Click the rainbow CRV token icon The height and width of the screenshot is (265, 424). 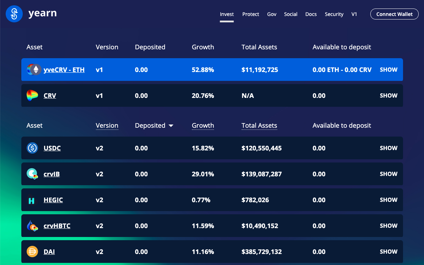click(32, 95)
